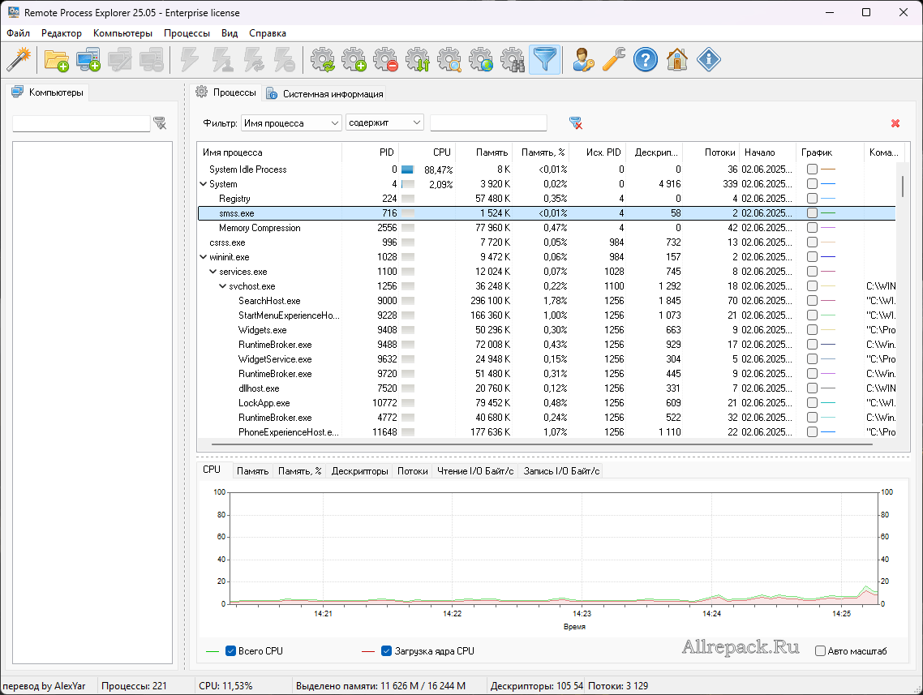
Task: Open the Редактор menu
Action: (x=61, y=33)
